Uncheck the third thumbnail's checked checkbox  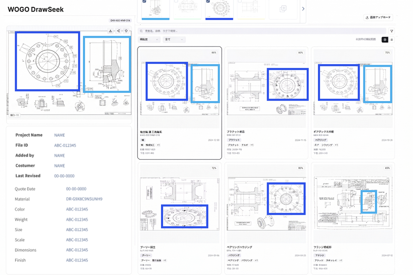pos(208,1)
